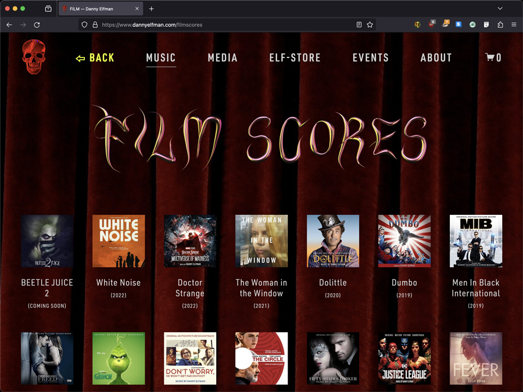
Task: Open the White Noise title link
Action: point(119,283)
